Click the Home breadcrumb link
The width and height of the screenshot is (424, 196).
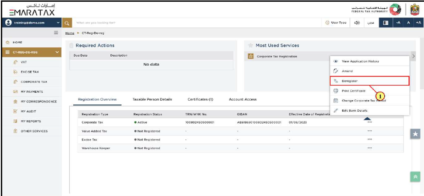tap(69, 33)
